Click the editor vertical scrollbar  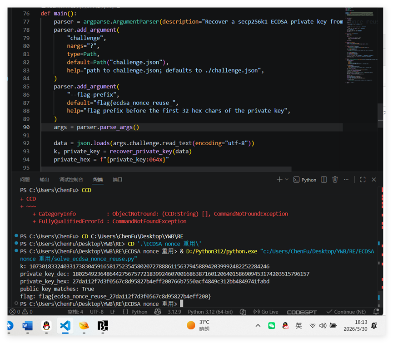380,115
